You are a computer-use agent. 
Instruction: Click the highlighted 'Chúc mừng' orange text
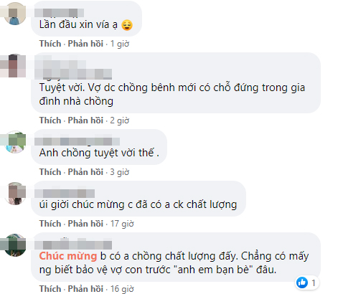68,256
